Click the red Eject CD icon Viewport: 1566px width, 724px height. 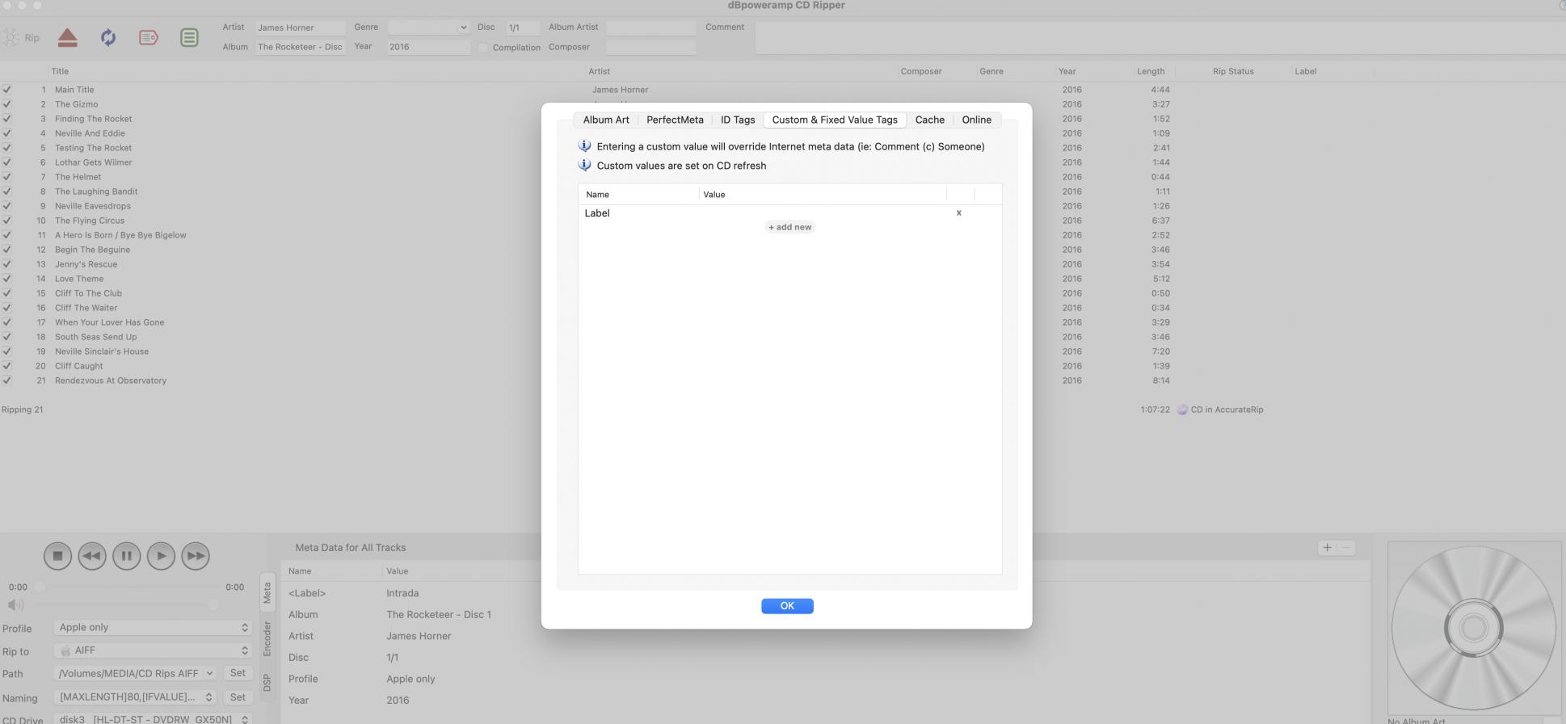point(68,37)
